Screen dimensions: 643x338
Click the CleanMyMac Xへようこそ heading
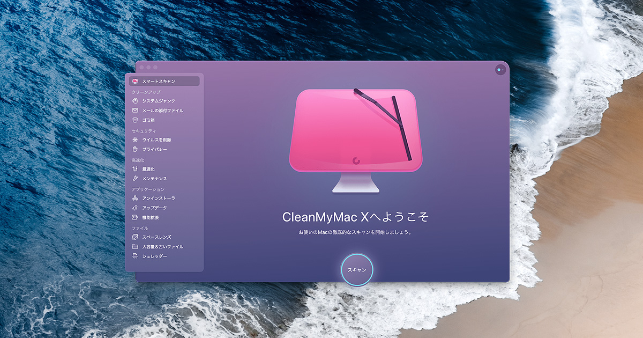pos(356,217)
